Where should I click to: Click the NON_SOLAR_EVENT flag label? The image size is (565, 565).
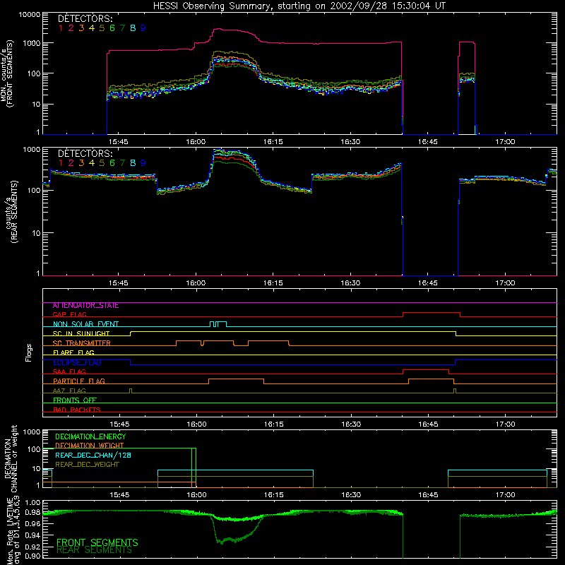(85, 324)
